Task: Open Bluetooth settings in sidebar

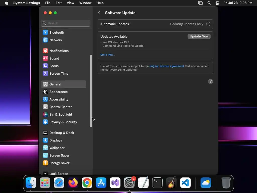Action: click(63, 32)
